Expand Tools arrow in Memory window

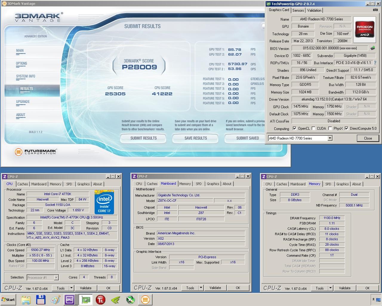[330, 288]
